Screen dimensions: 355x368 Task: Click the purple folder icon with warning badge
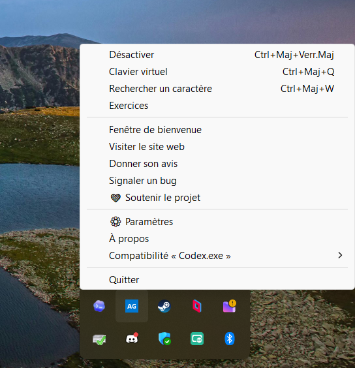tap(230, 306)
